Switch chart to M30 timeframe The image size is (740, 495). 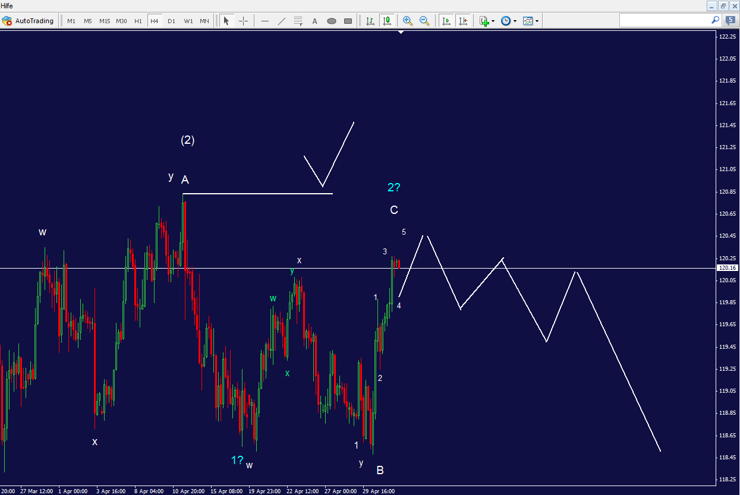coord(121,20)
